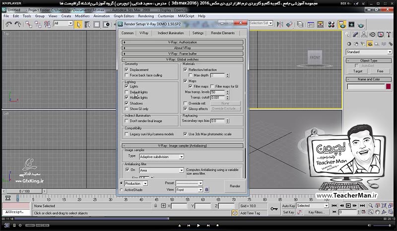Image resolution: width=397 pixels, height=231 pixels.
Task: Click the Bind to Space Warp icon
Action: tap(47, 24)
